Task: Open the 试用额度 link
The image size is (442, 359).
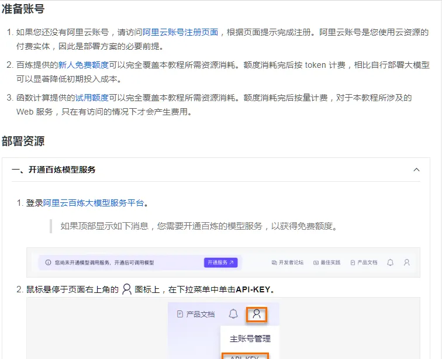Action: (92, 98)
